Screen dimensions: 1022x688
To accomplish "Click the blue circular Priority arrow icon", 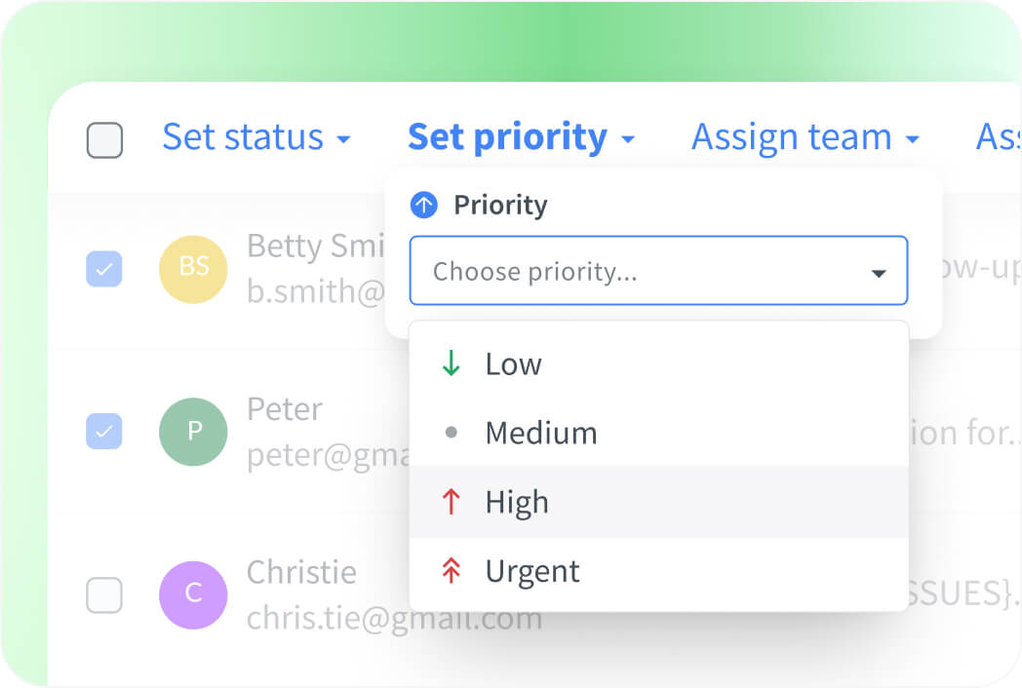I will pos(423,205).
